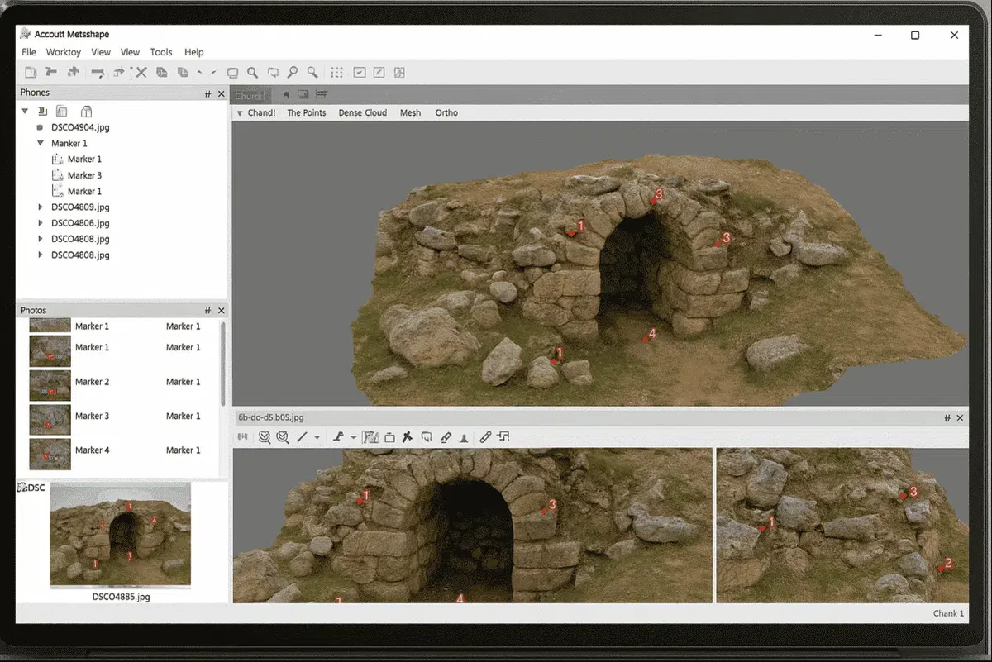Screen dimensions: 992x662
Task: Select the Marker 3 entry in the Photos panel
Action: [93, 416]
